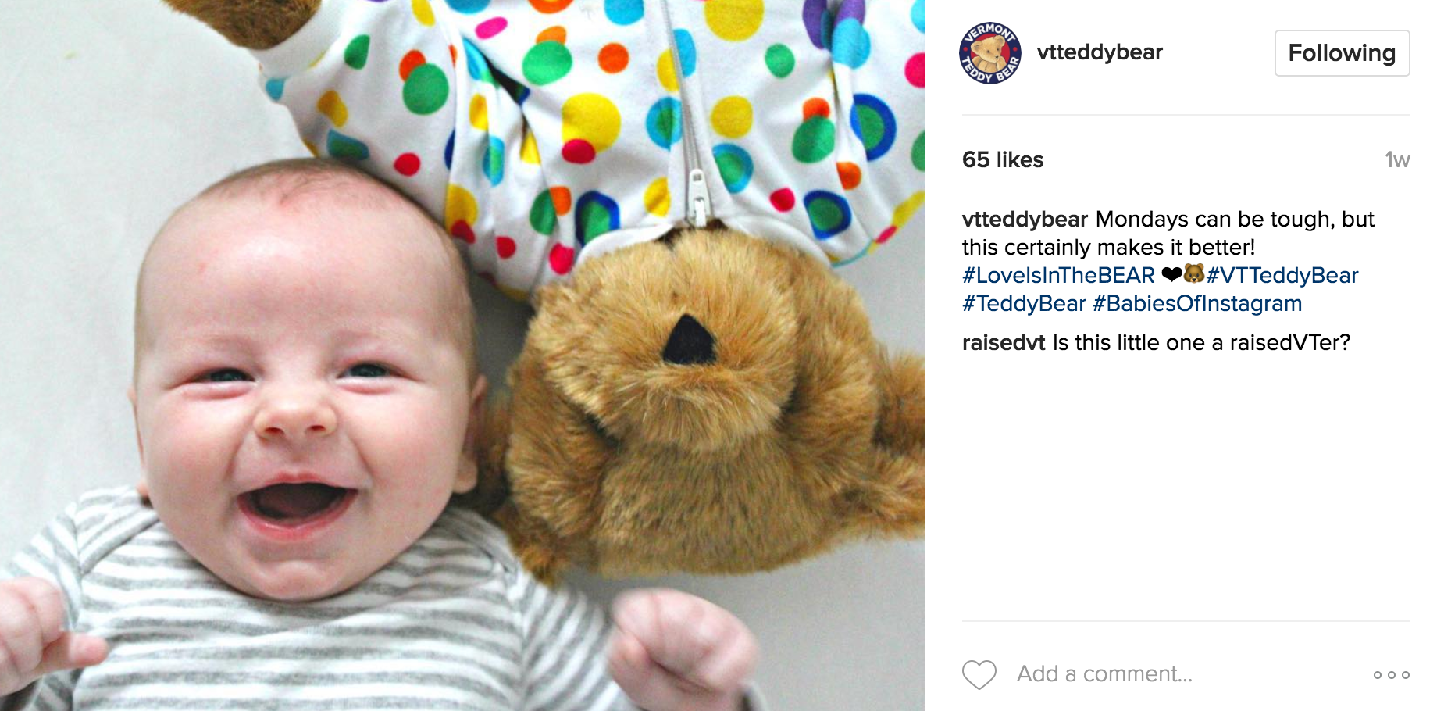The height and width of the screenshot is (711, 1437).
Task: Click the 1w post timestamp
Action: [1397, 159]
